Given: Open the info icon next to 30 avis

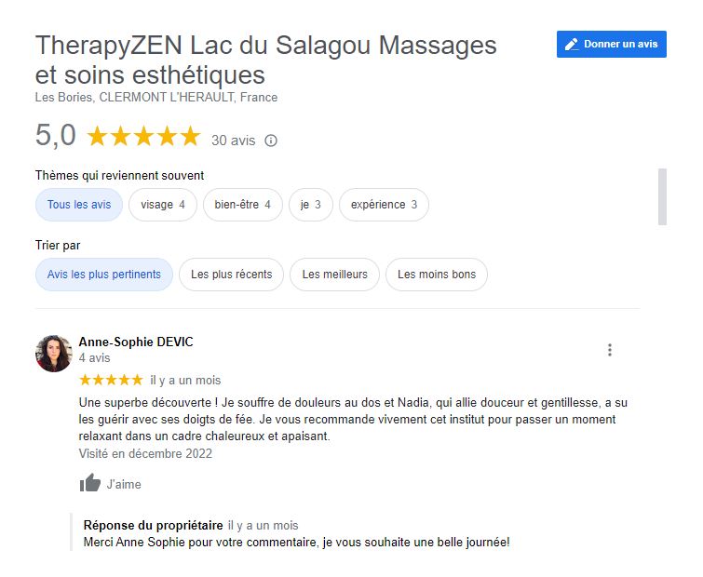Looking at the screenshot, I should click(x=271, y=141).
